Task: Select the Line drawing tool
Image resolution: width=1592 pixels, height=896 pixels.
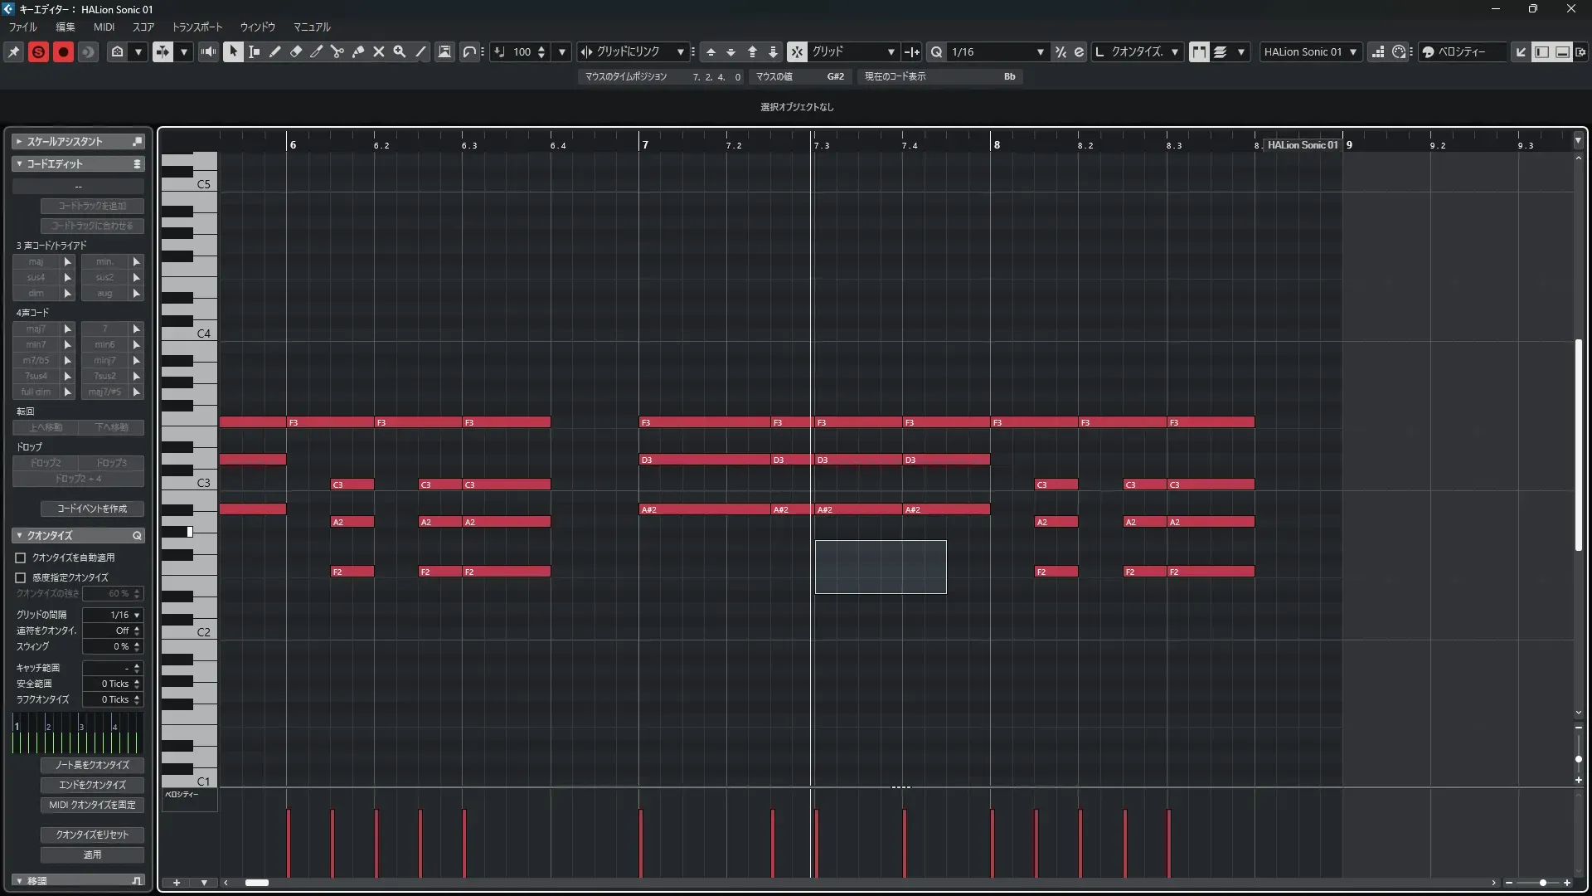Action: pyautogui.click(x=420, y=51)
